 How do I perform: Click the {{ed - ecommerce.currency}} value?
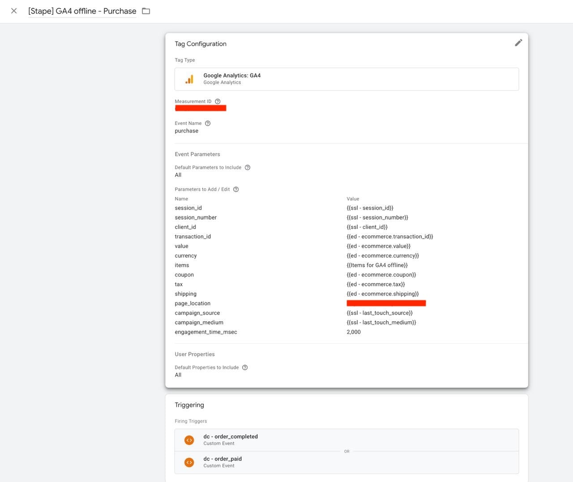pos(383,256)
